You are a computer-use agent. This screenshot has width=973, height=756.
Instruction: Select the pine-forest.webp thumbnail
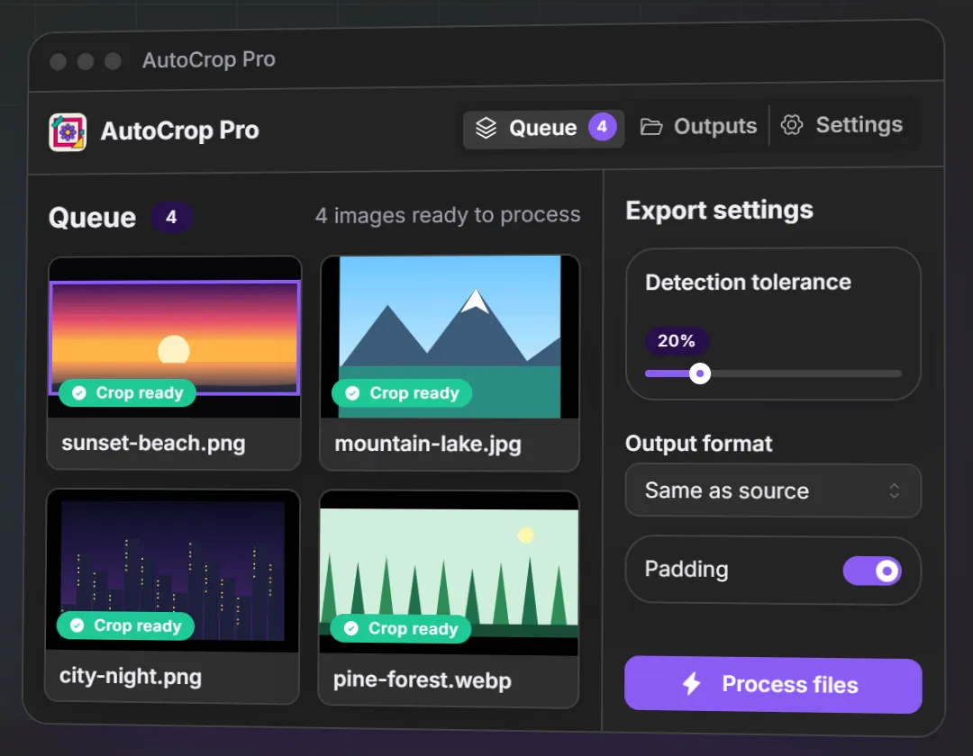pyautogui.click(x=449, y=573)
